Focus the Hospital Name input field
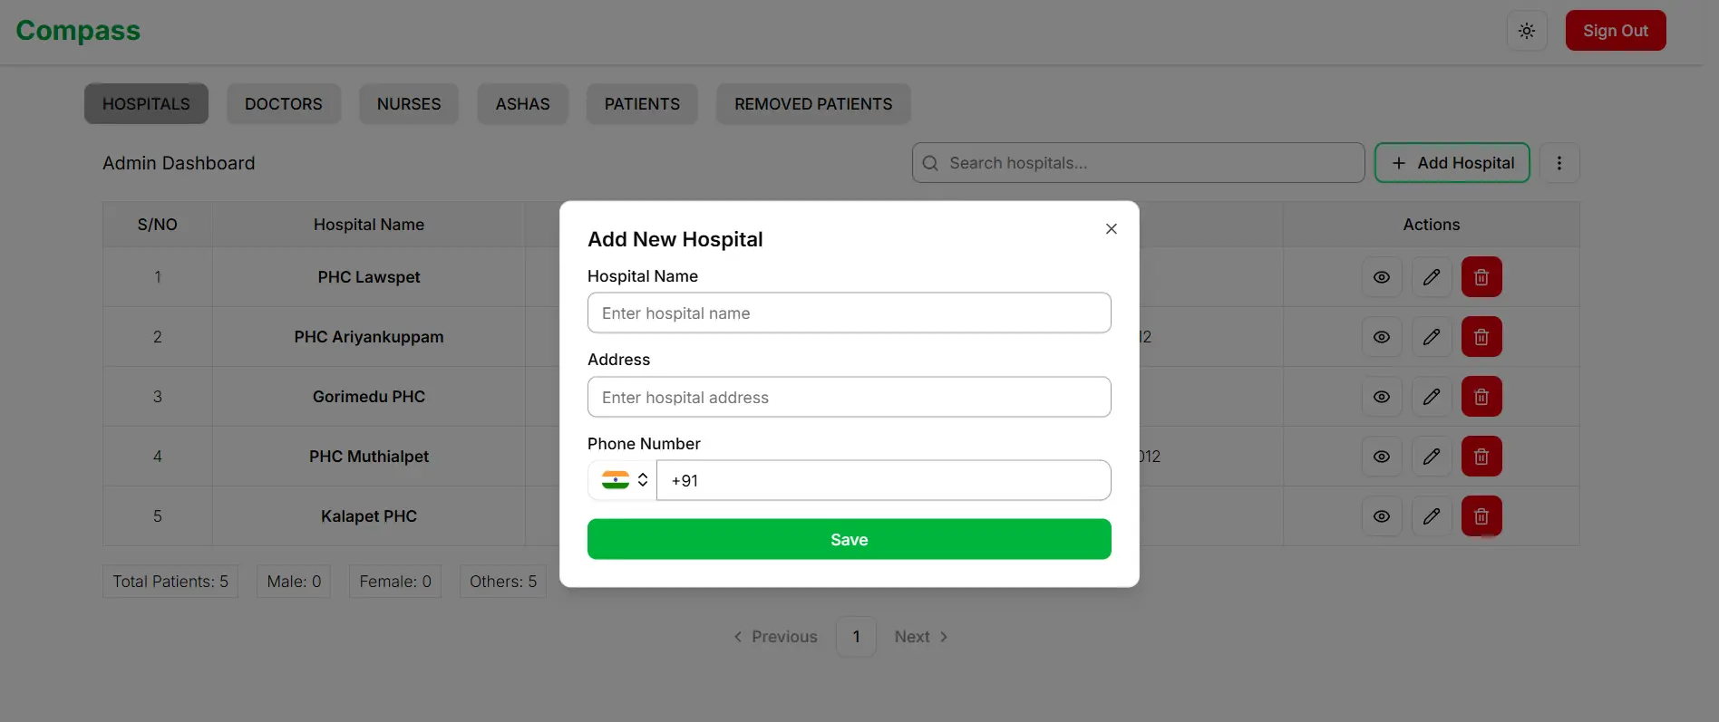The image size is (1719, 722). [x=850, y=313]
